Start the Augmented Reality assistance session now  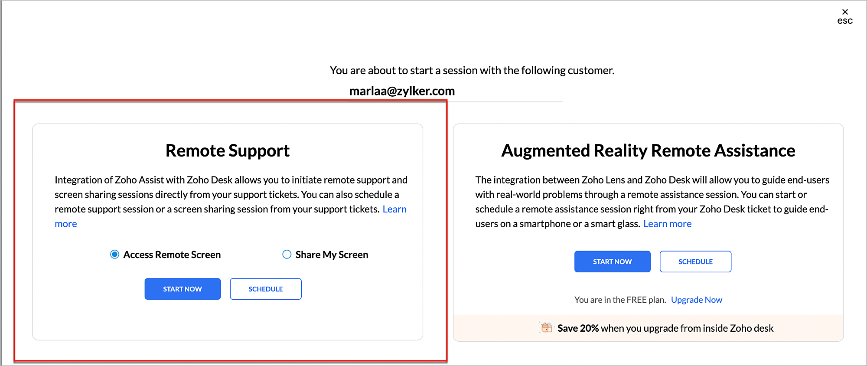pyautogui.click(x=612, y=261)
